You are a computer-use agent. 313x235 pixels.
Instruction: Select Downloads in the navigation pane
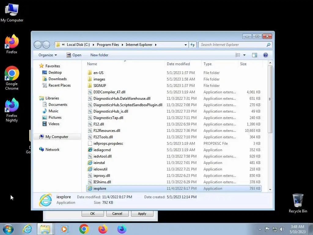point(57,79)
